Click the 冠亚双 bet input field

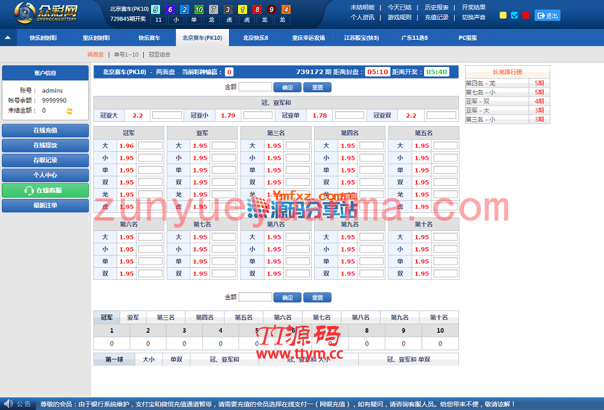(x=441, y=115)
